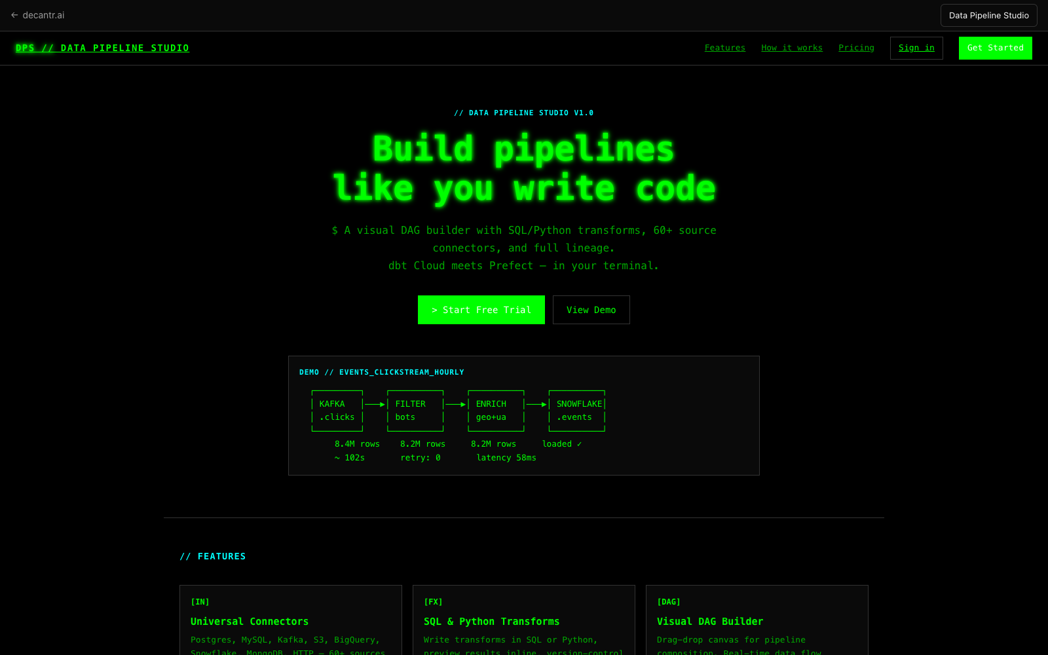Navigate to the Pricing nav link
Screen dimensions: 1048x655
856,48
